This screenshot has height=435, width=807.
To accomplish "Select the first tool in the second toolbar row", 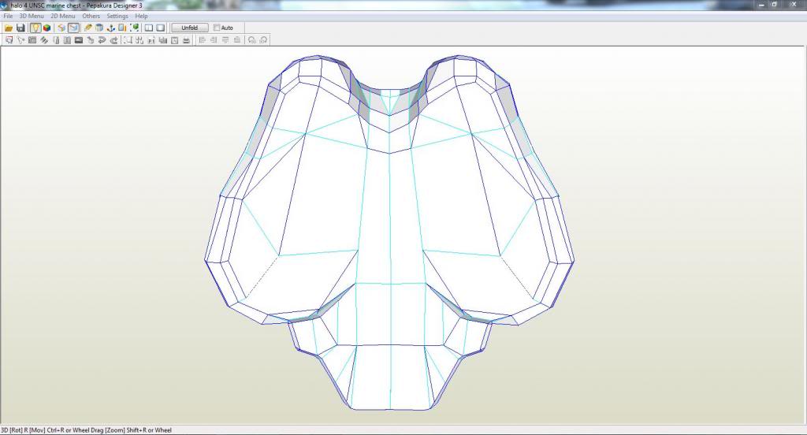I will 9,40.
